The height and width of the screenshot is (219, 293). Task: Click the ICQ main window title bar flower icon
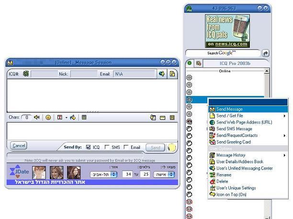[189, 9]
